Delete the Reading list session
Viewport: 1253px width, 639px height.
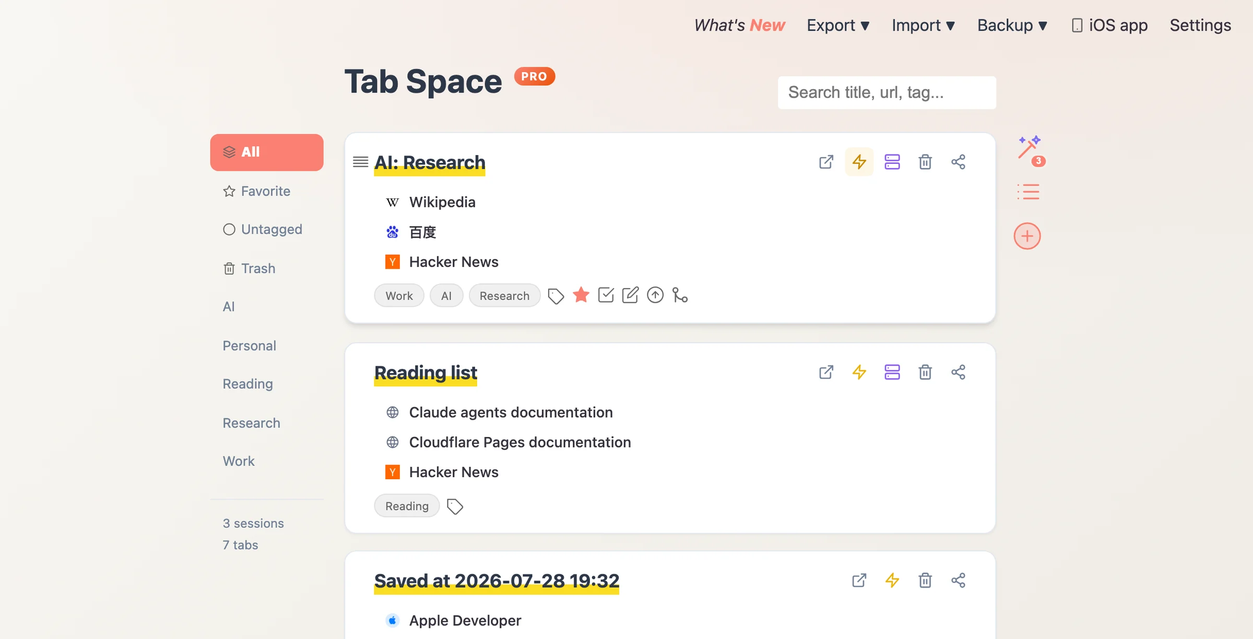925,372
